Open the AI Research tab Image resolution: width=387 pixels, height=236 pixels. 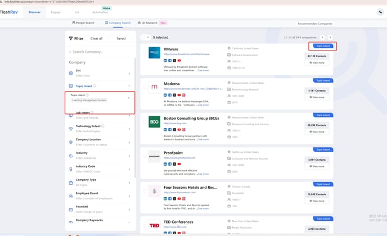[147, 22]
